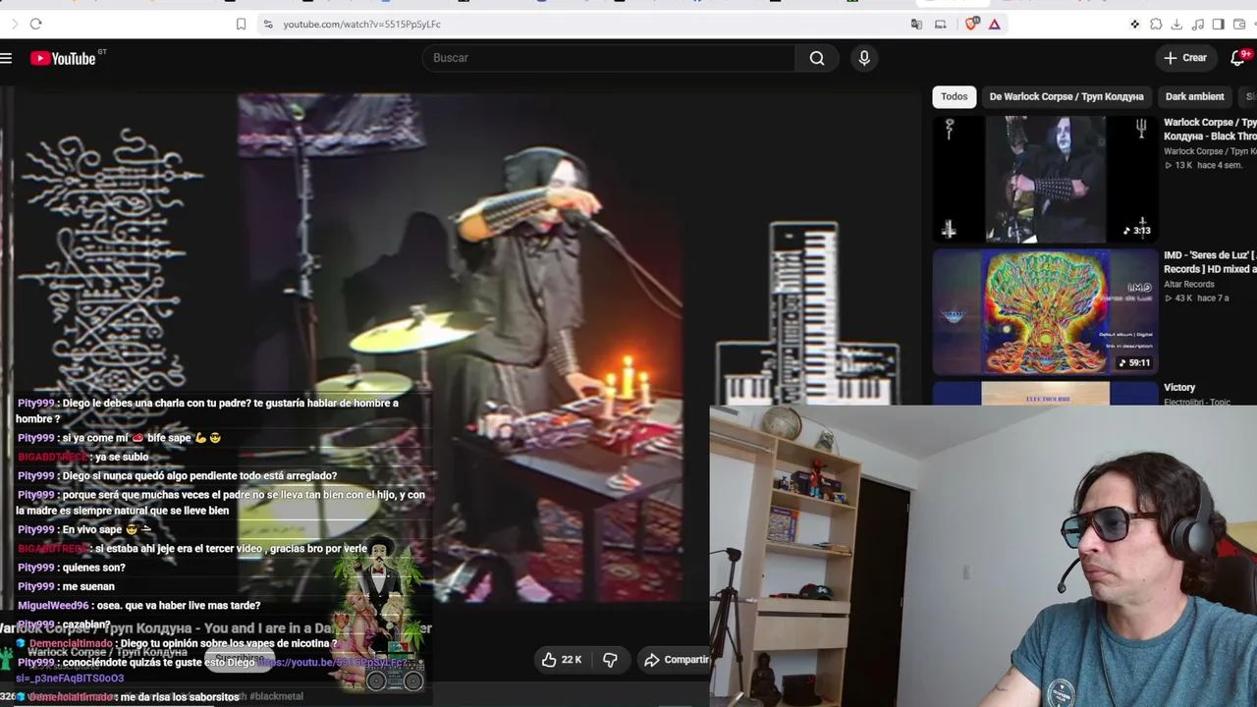The height and width of the screenshot is (707, 1257).
Task: Open the notifications bell
Action: tap(1237, 58)
